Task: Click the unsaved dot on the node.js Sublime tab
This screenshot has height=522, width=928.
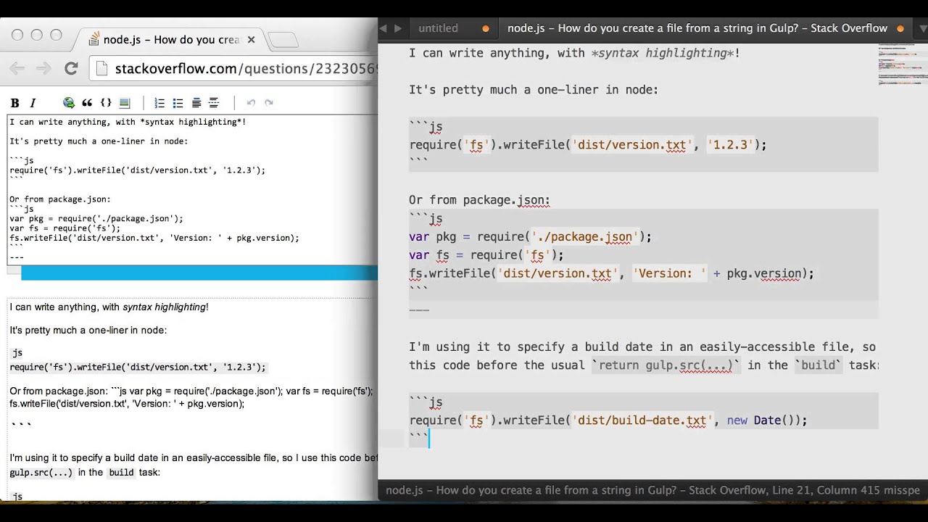Action: coord(900,29)
